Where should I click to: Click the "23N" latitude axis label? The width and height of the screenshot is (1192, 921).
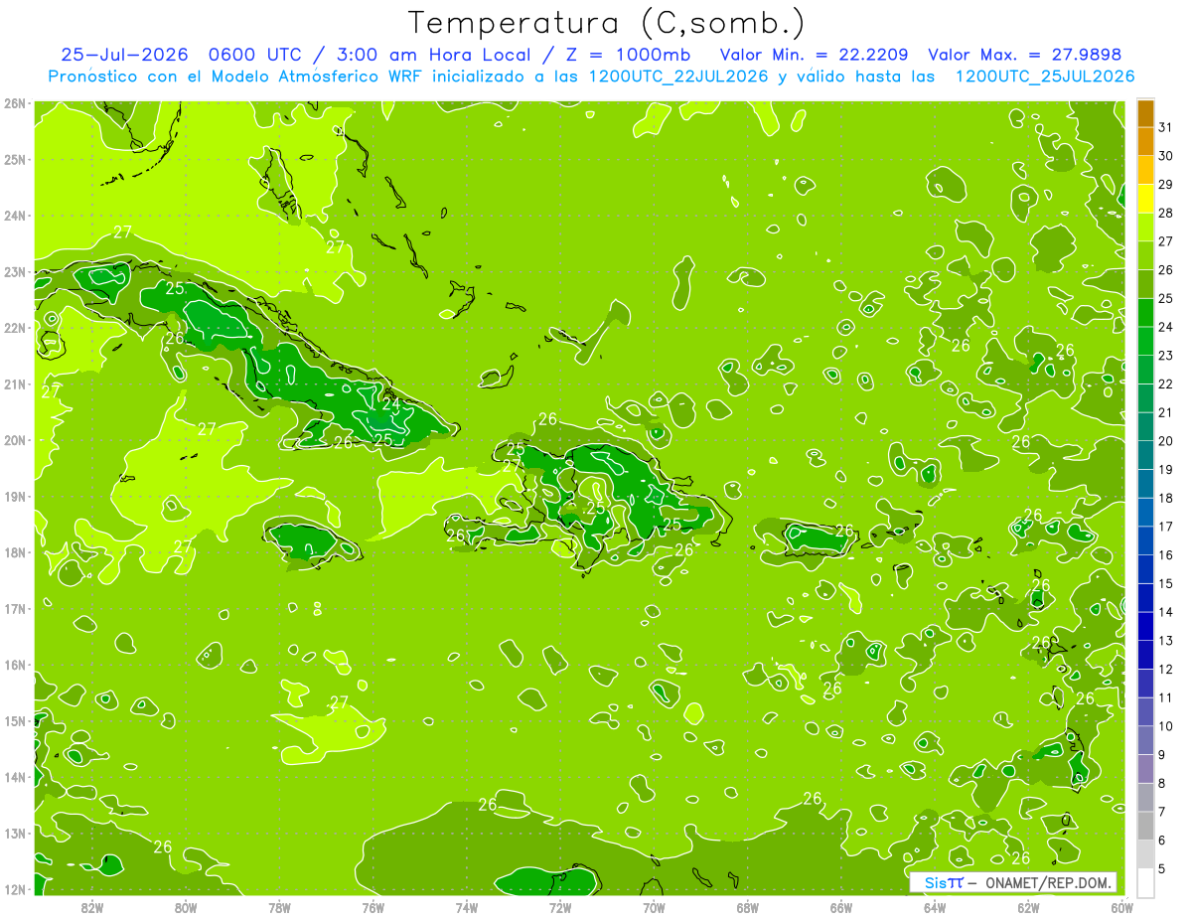tap(14, 271)
